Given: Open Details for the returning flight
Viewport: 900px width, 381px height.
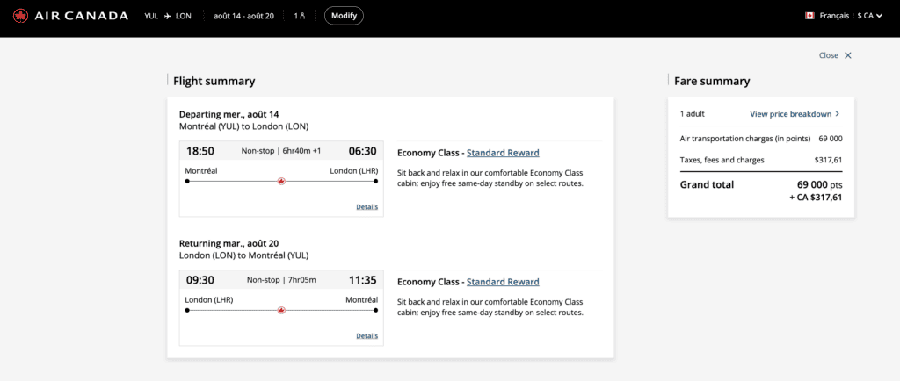Looking at the screenshot, I should tap(367, 336).
